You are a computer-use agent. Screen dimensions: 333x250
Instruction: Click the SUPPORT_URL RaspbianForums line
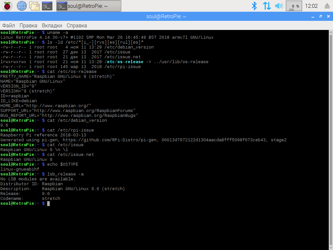tap(68, 111)
